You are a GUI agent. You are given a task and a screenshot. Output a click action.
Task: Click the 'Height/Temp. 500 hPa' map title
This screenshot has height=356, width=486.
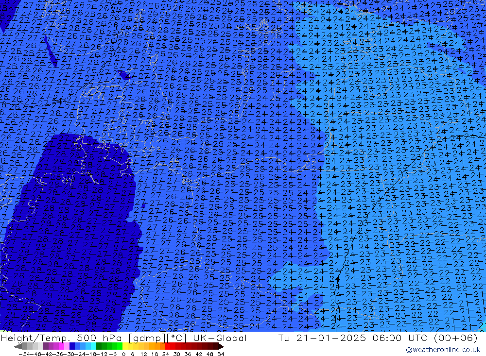point(60,338)
